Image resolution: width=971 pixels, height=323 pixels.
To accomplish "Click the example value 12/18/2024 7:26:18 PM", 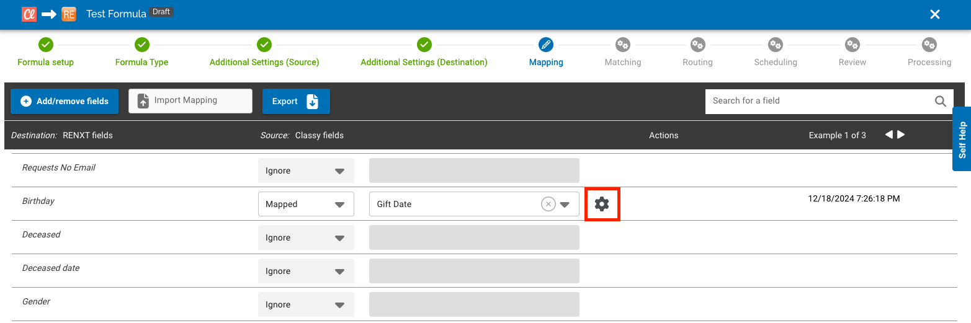I will (854, 198).
